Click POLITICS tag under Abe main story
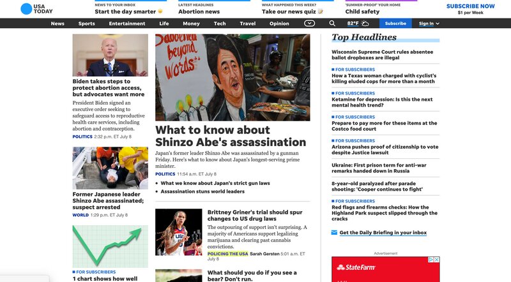Image resolution: width=511 pixels, height=282 pixels. click(165, 174)
